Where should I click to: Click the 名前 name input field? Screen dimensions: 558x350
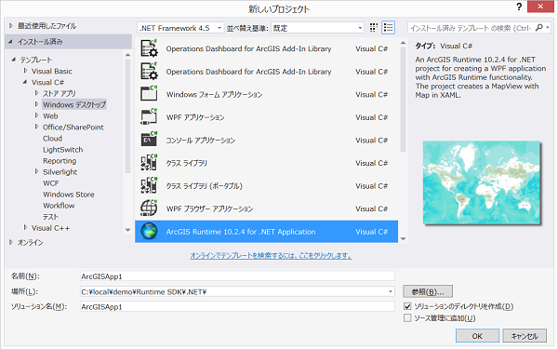pos(237,276)
